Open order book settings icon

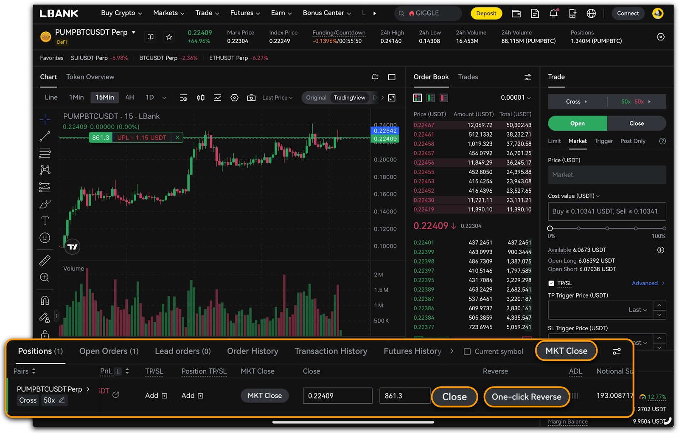click(x=527, y=77)
